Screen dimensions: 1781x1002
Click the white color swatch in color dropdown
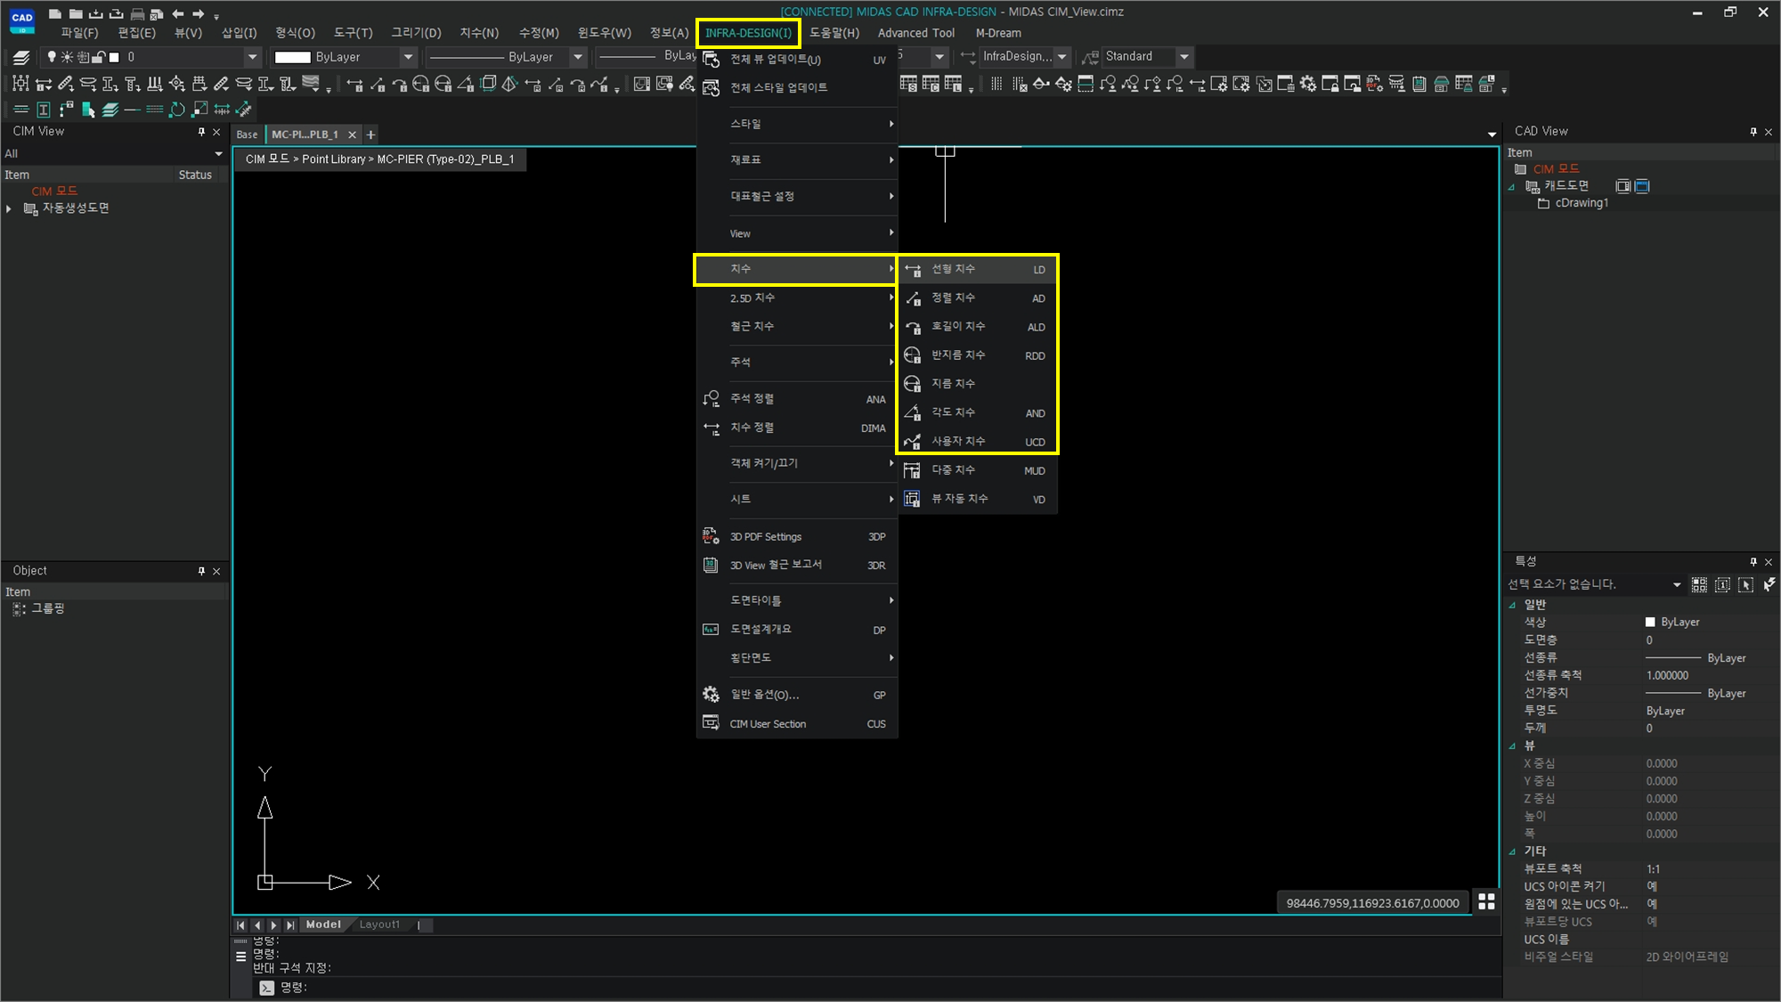(292, 57)
